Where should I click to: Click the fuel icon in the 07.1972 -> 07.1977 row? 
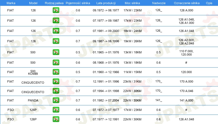coord(56,110)
